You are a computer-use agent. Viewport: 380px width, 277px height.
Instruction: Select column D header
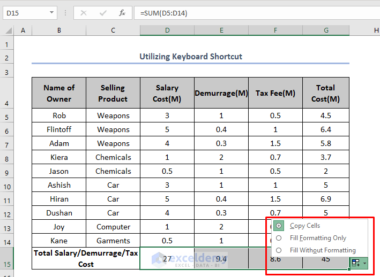(x=167, y=30)
